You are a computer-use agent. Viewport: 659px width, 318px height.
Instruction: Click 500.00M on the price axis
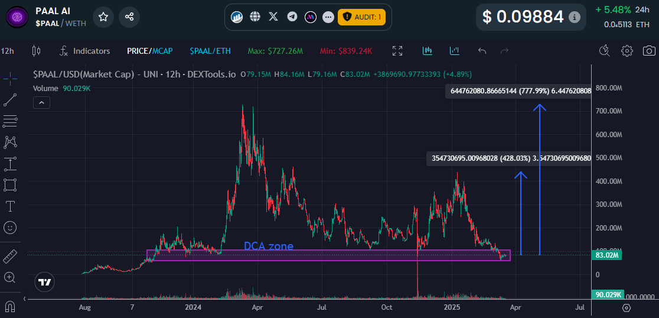(609, 158)
